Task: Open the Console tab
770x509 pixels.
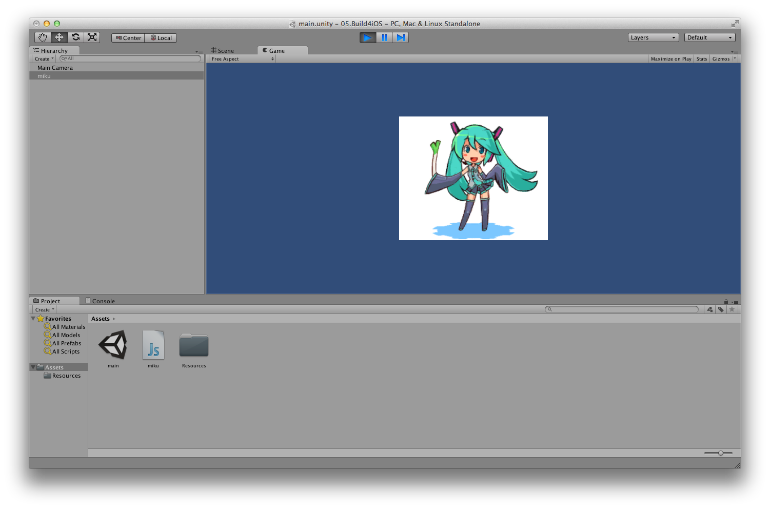Action: point(100,301)
